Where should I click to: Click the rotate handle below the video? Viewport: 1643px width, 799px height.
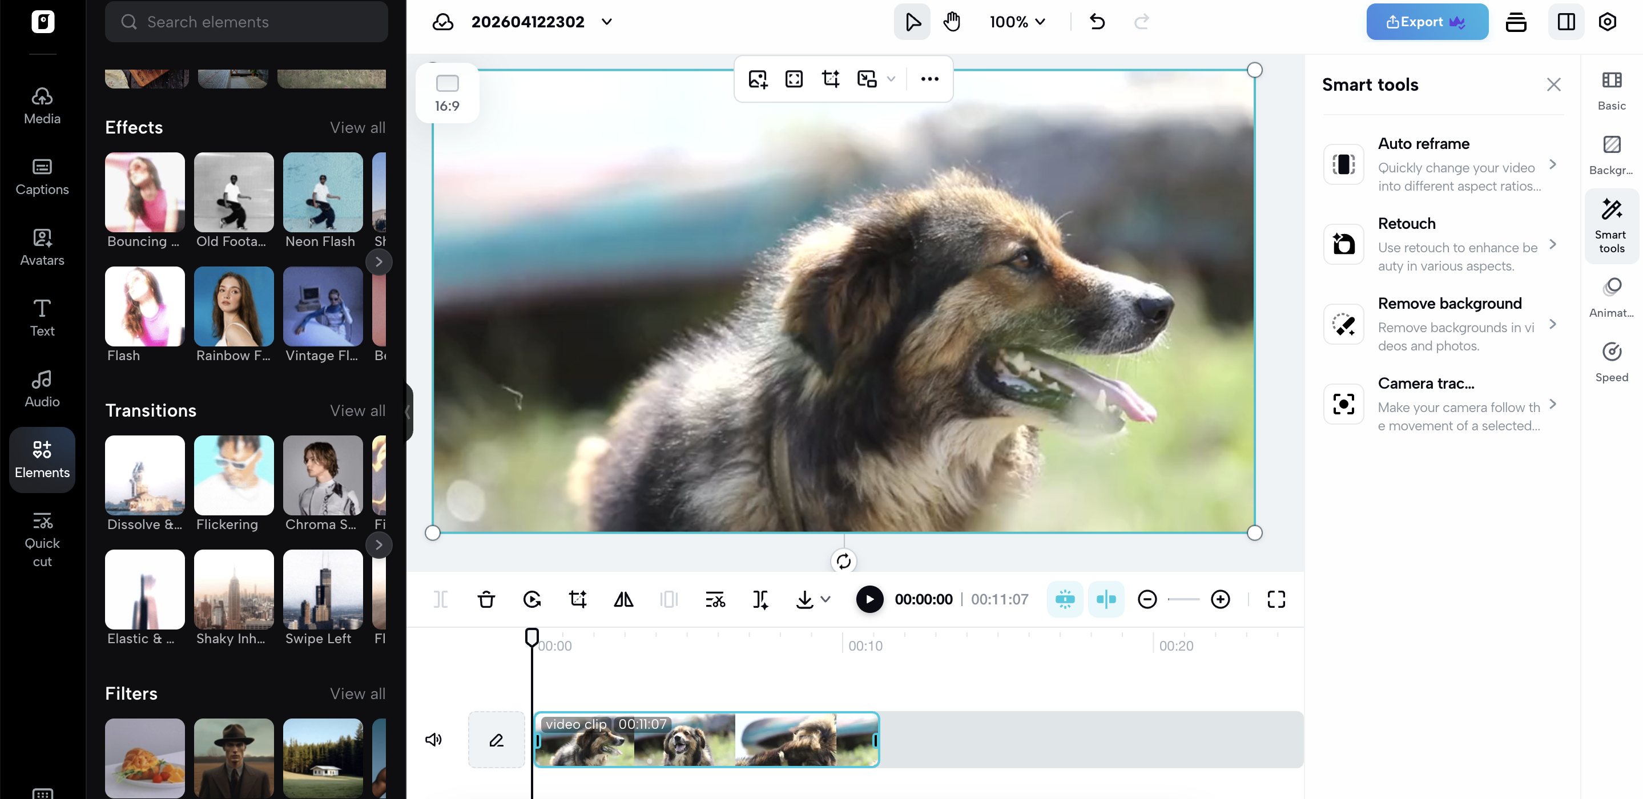tap(843, 561)
